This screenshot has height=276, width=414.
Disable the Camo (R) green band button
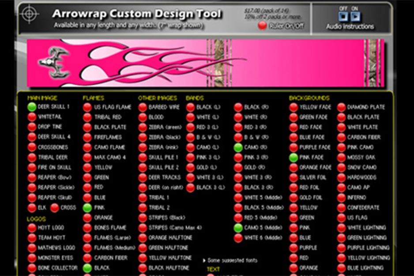tap(238, 147)
